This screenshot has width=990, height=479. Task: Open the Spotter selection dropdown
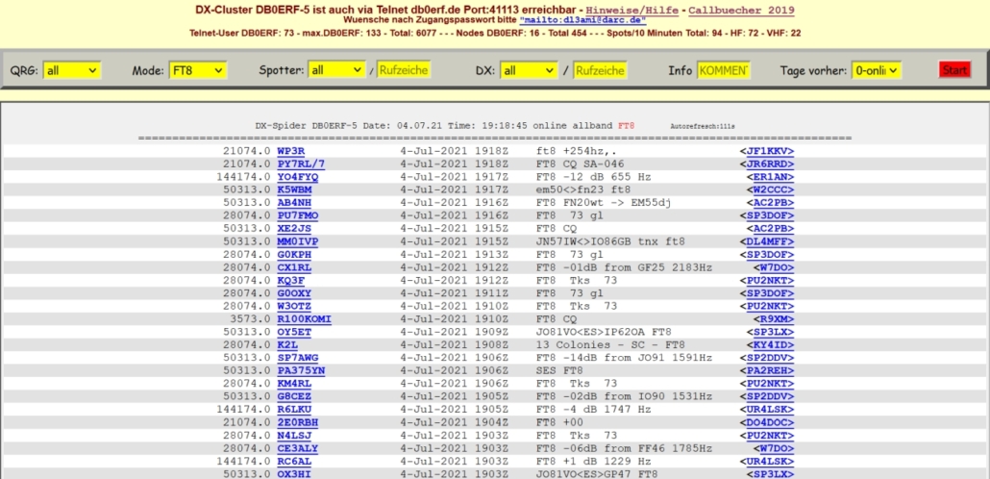pyautogui.click(x=336, y=70)
